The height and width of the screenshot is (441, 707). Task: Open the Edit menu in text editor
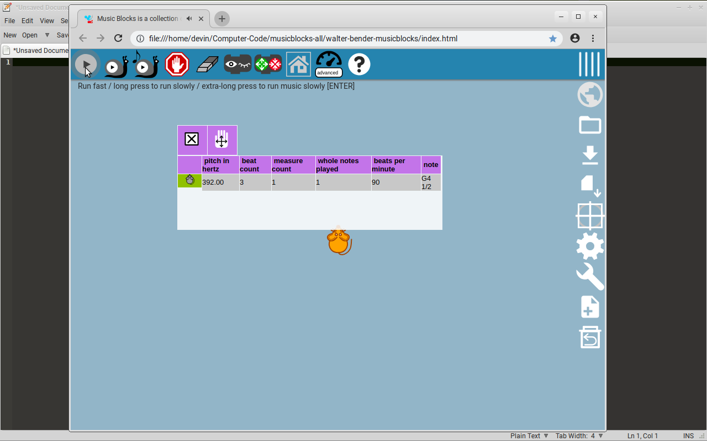point(27,21)
